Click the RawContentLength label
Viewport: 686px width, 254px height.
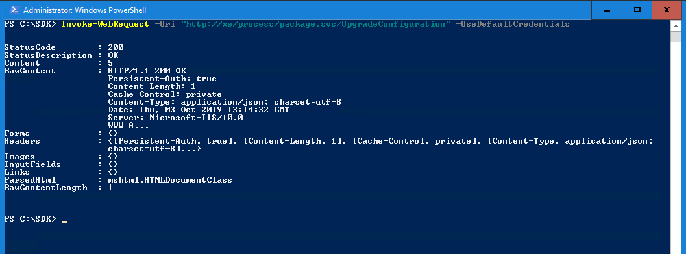click(45, 188)
